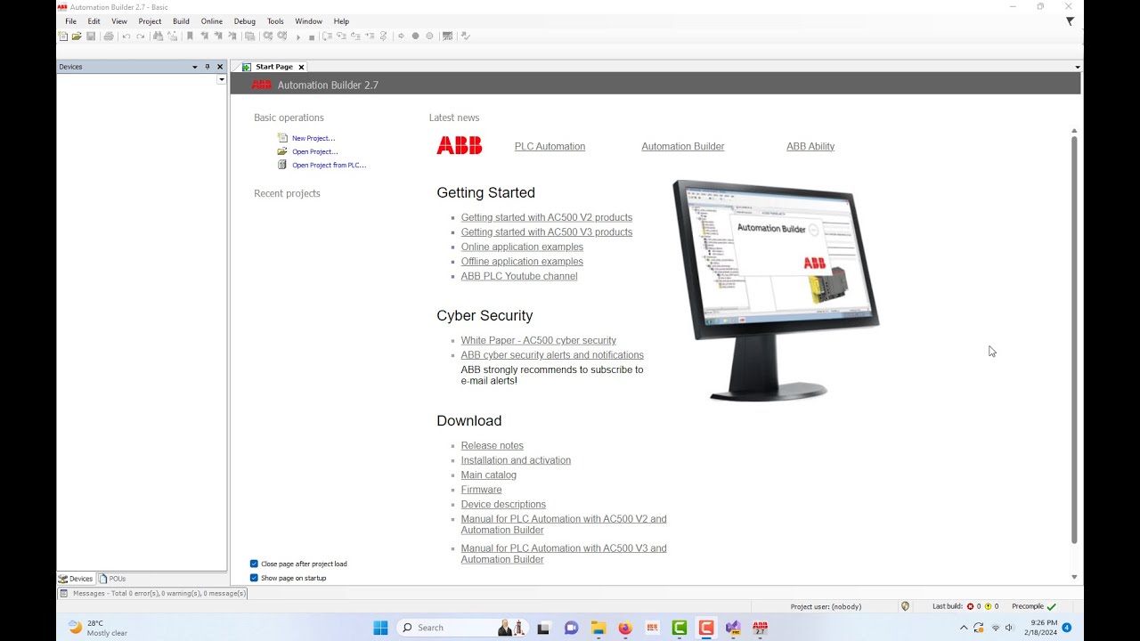The height and width of the screenshot is (641, 1140).
Task: Open the Edit menu
Action: pos(94,21)
